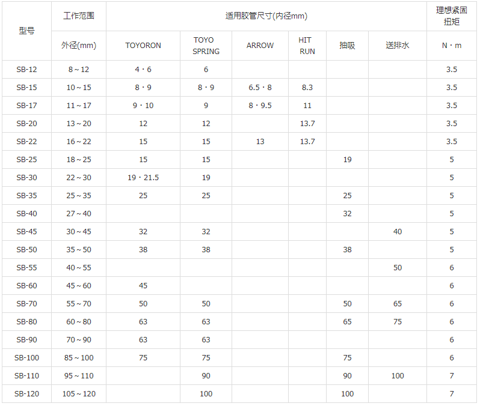
Task: Click the N·m unit header
Action: pyautogui.click(x=452, y=46)
